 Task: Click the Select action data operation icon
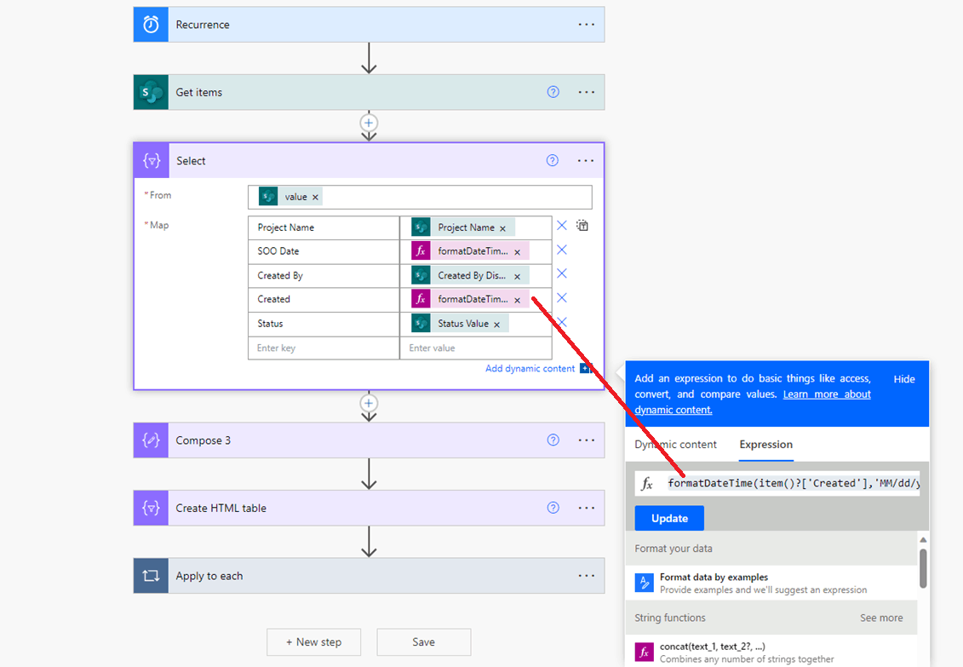[x=152, y=161]
